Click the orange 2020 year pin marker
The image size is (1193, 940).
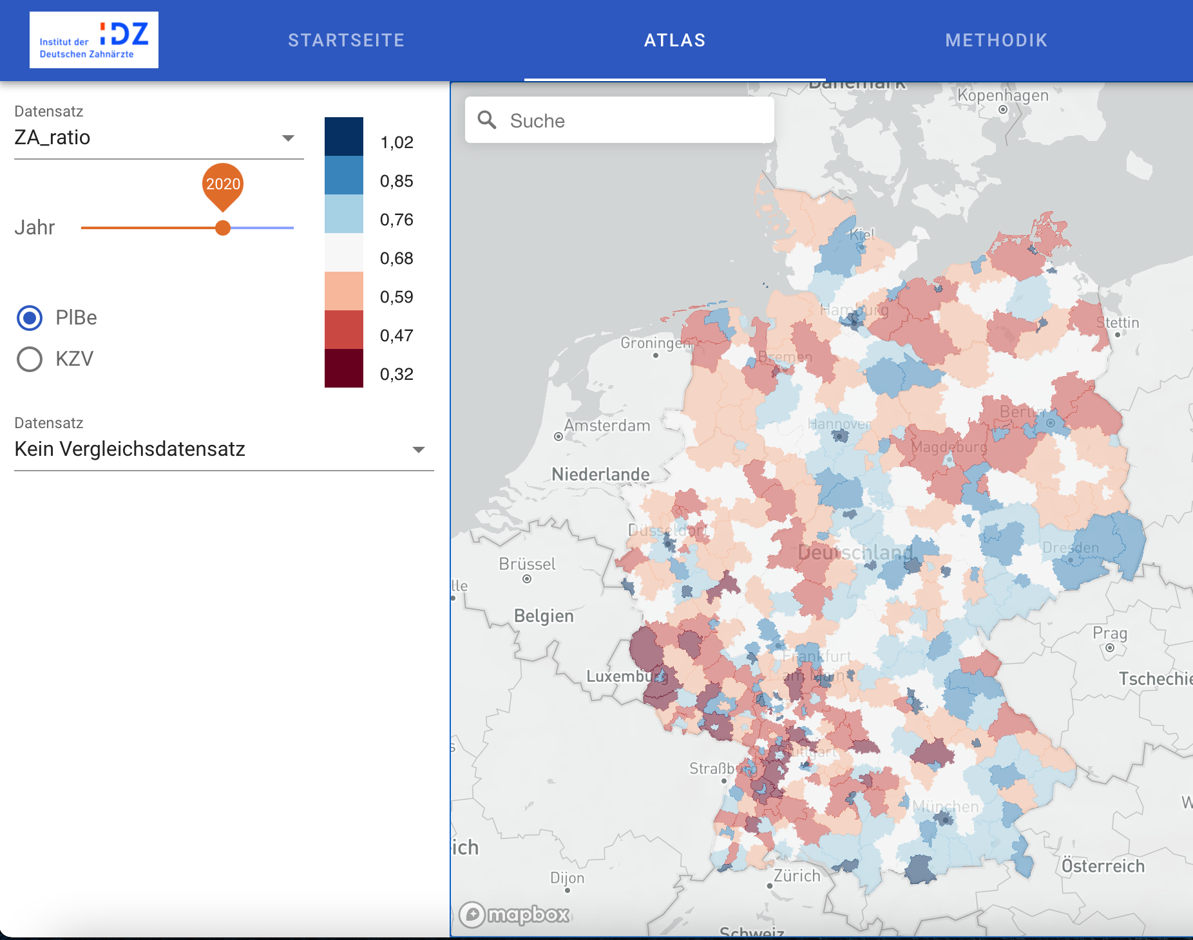pos(223,185)
